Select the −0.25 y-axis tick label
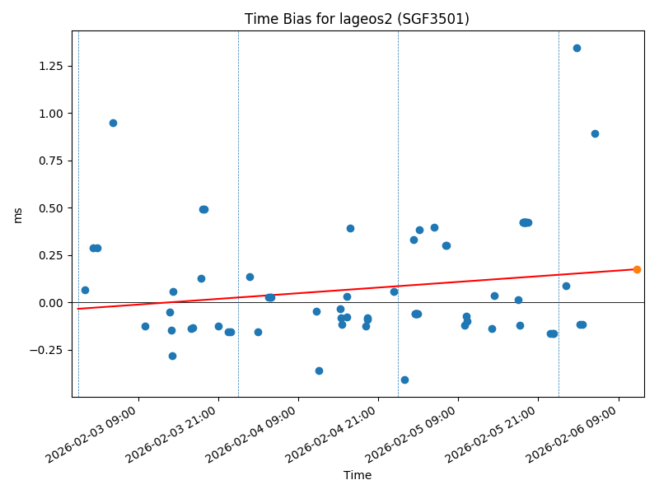 tap(45, 350)
